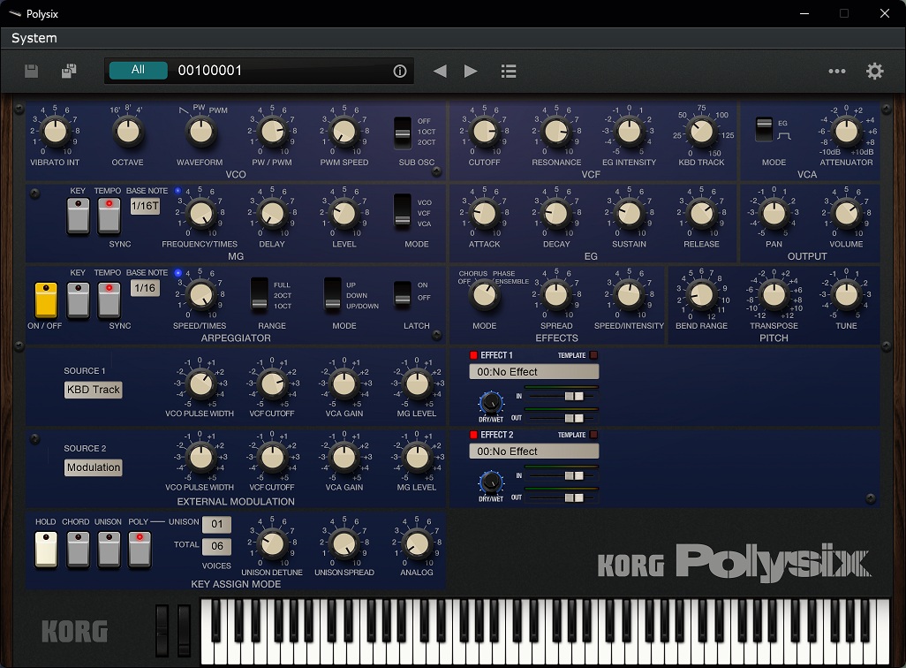Viewport: 906px width, 668px height.
Task: Click the VCA ATTENUATOR knob
Action: pyautogui.click(x=847, y=132)
